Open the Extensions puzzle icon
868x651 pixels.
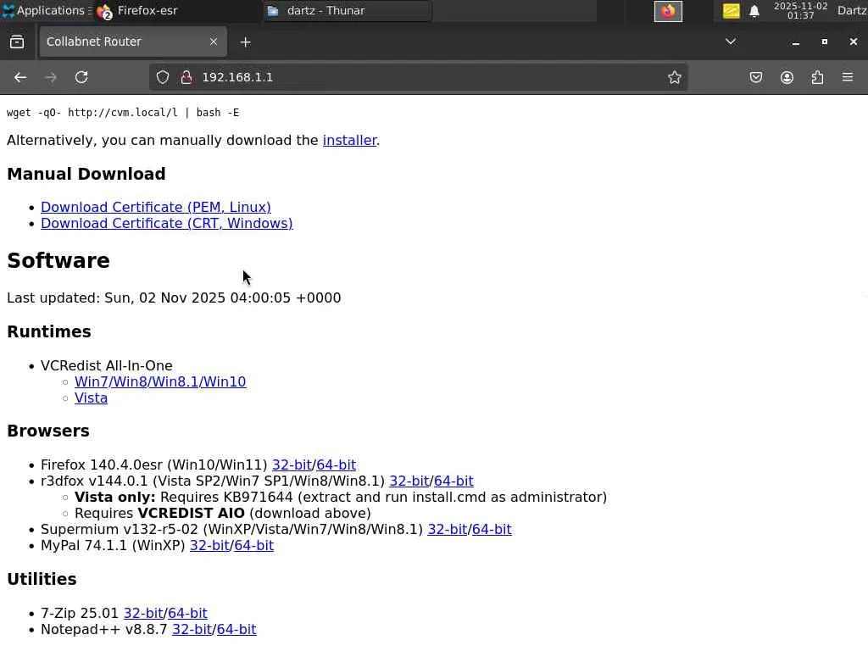pyautogui.click(x=817, y=77)
